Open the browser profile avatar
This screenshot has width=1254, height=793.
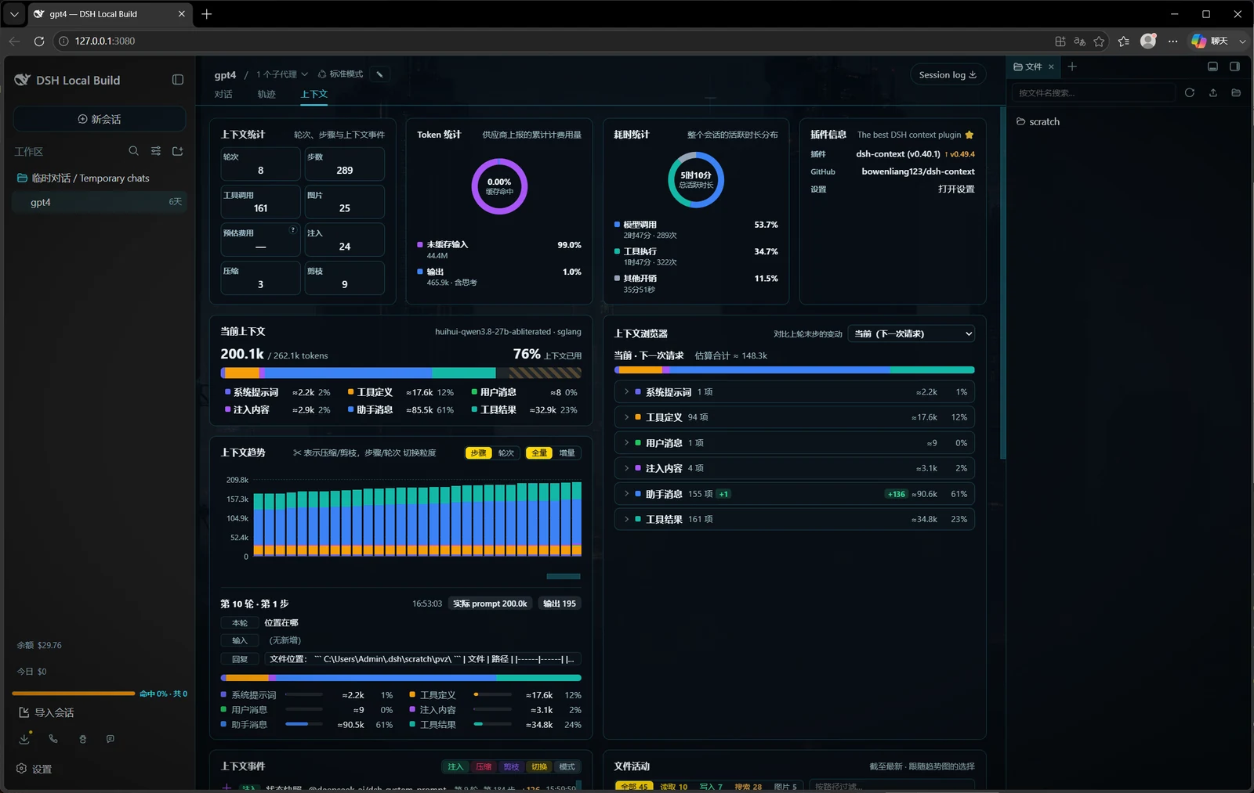tap(1148, 41)
